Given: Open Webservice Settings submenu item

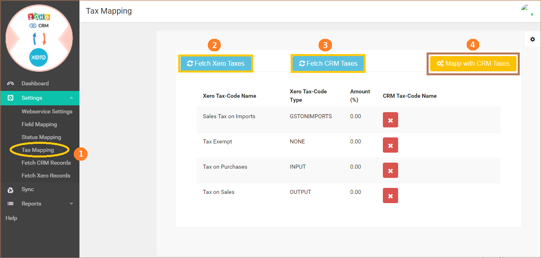Looking at the screenshot, I should [47, 111].
